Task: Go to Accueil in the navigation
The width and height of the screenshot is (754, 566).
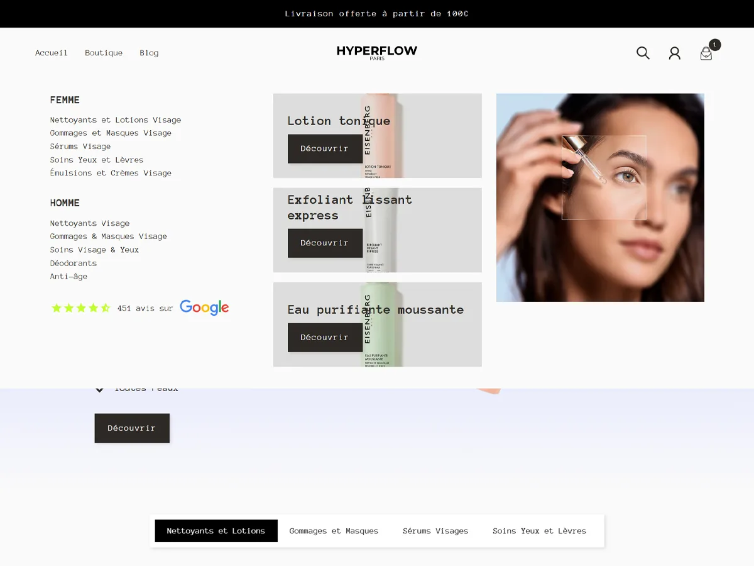Action: pos(52,53)
